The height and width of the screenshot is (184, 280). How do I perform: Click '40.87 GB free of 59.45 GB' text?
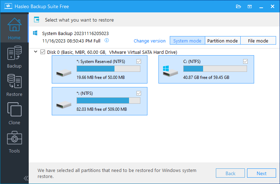tap(206, 77)
